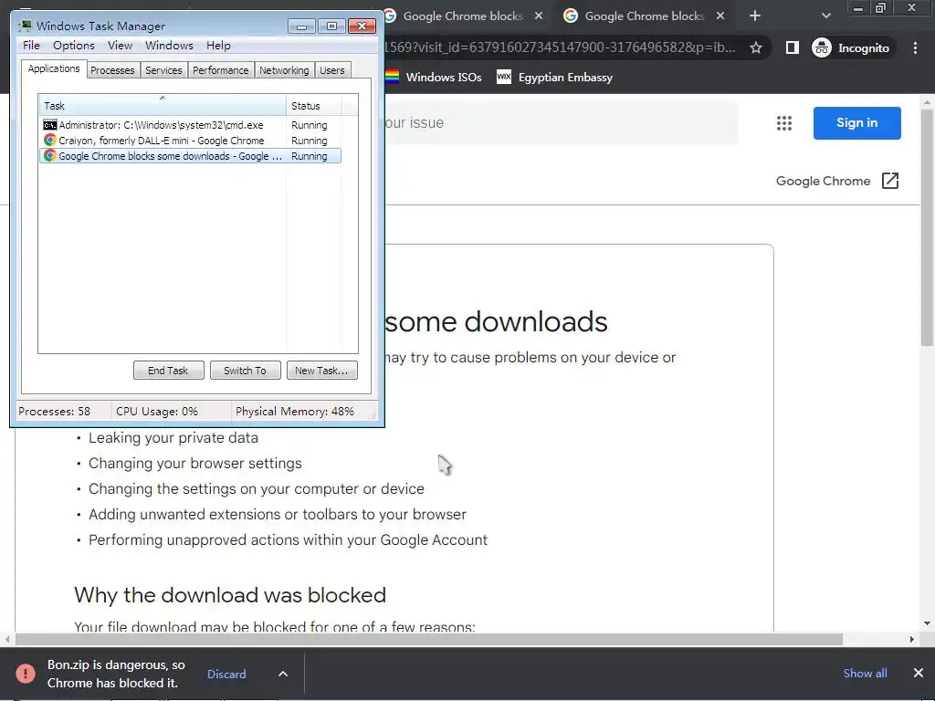Viewport: 935px width, 701px height.
Task: Click Running status for cmd.exe task
Action: [x=309, y=125]
